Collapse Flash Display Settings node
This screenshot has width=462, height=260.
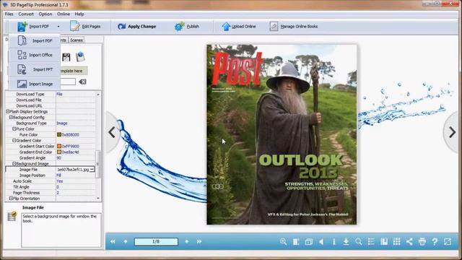8,112
